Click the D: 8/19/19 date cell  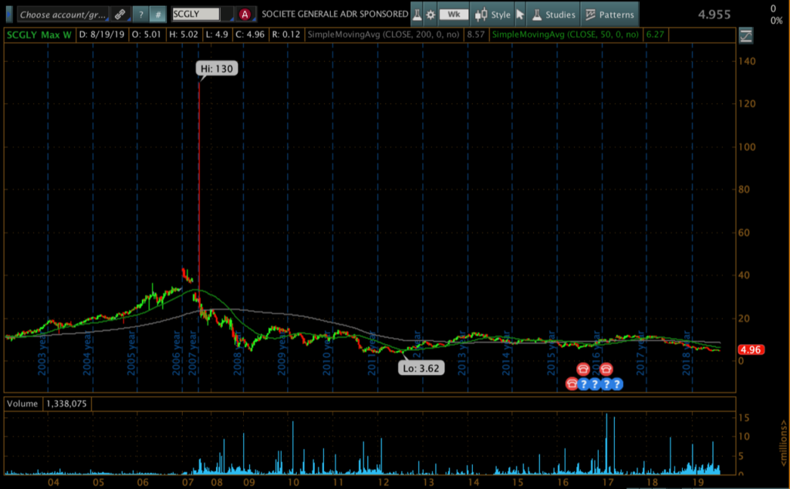(102, 35)
